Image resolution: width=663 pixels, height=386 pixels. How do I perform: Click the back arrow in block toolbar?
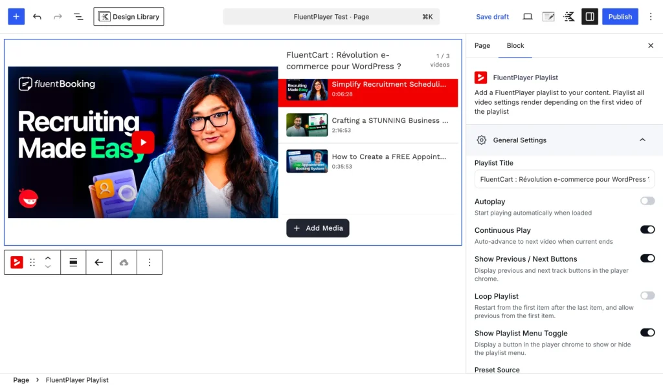98,263
